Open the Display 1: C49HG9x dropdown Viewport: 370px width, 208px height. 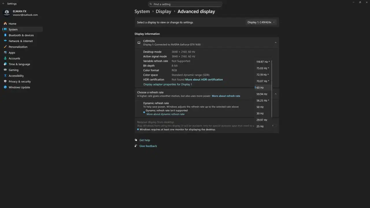pyautogui.click(x=261, y=22)
